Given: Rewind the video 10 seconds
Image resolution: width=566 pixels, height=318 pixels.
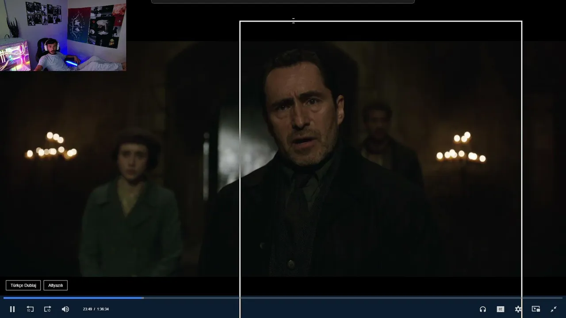Looking at the screenshot, I should coord(30,309).
